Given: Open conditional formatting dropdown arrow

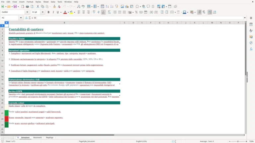Looking at the screenshot, I should click(x=195, y=12).
